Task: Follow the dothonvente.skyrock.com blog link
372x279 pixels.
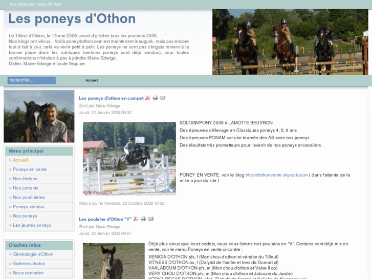Action: pos(276,175)
